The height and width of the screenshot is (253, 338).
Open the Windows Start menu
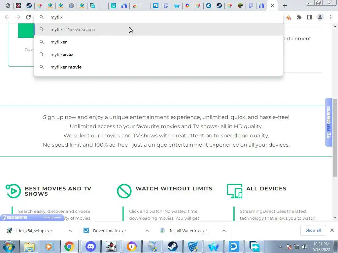(9, 246)
